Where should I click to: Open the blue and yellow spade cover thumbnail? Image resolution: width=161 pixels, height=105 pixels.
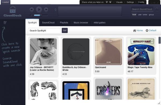click(76, 90)
